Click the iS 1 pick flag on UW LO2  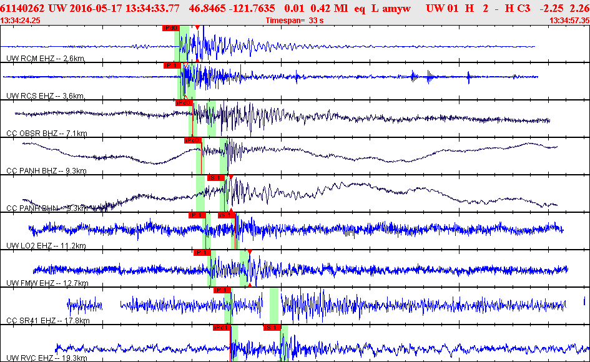tap(225, 215)
